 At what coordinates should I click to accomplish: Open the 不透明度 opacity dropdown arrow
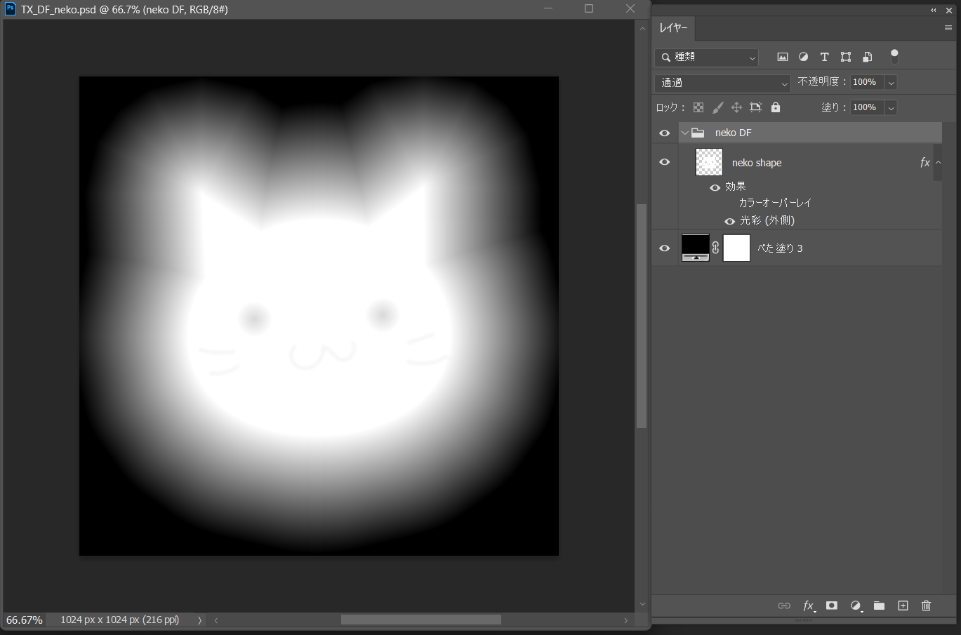click(x=891, y=83)
